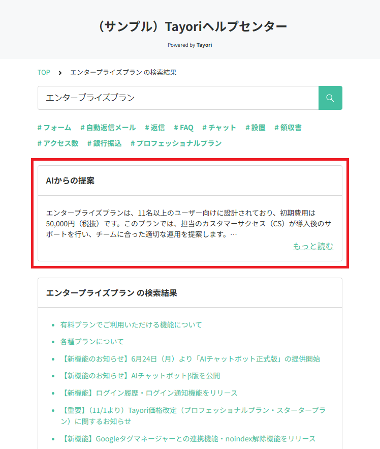Select the #チャット tag

click(x=219, y=128)
